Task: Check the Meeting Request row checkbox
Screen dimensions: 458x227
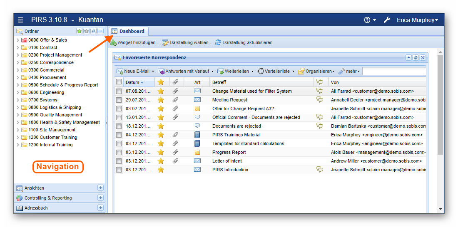Action: click(119, 100)
